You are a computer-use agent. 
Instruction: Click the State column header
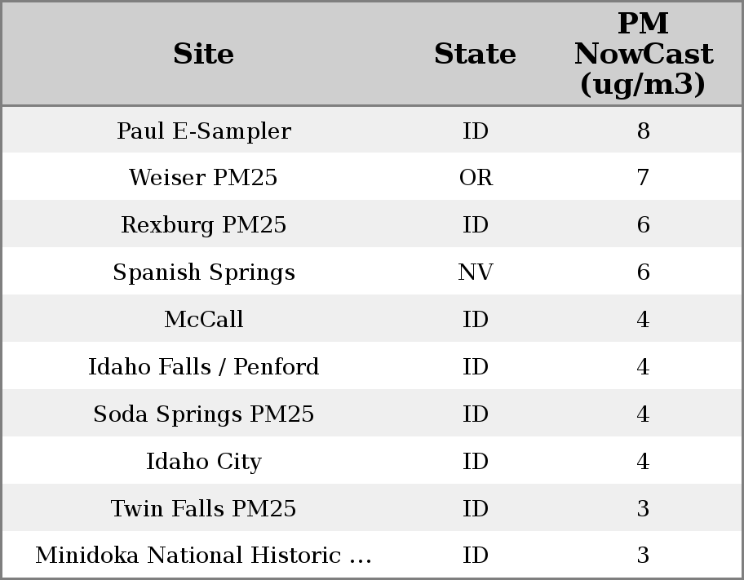pos(475,54)
